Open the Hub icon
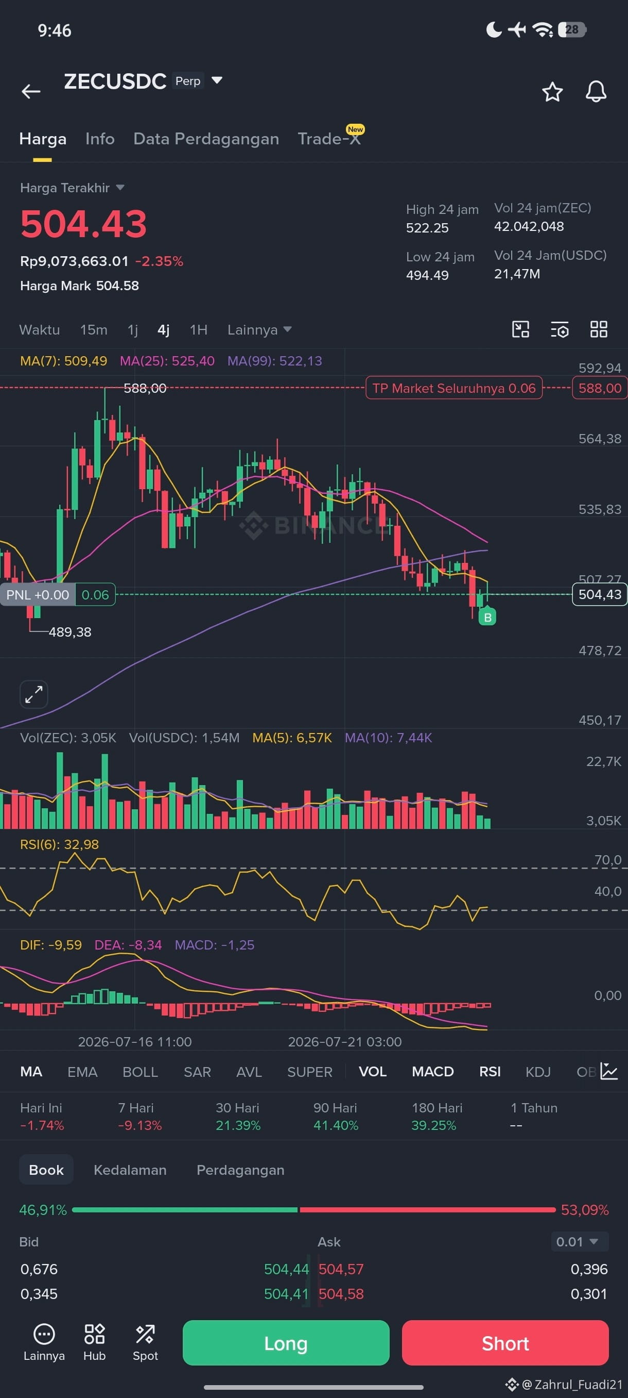Image resolution: width=628 pixels, height=1398 pixels. coord(94,1342)
